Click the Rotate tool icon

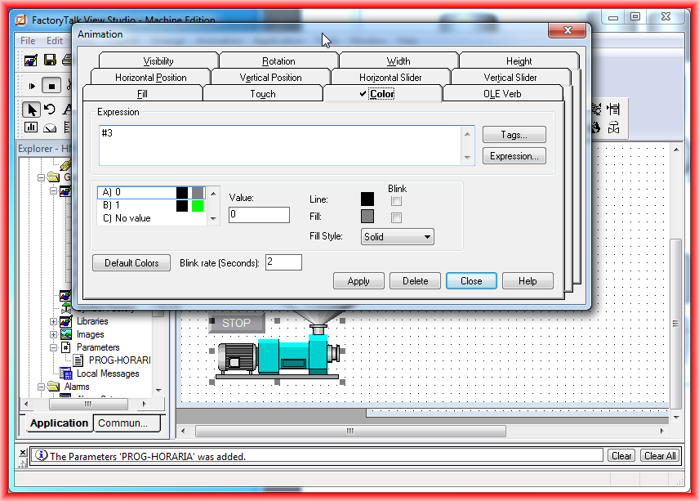point(50,109)
